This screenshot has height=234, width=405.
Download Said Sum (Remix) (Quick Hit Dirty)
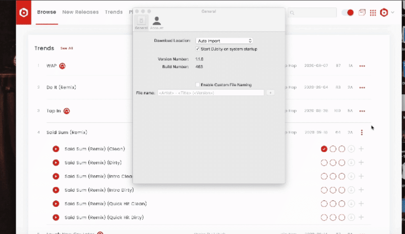(x=351, y=217)
